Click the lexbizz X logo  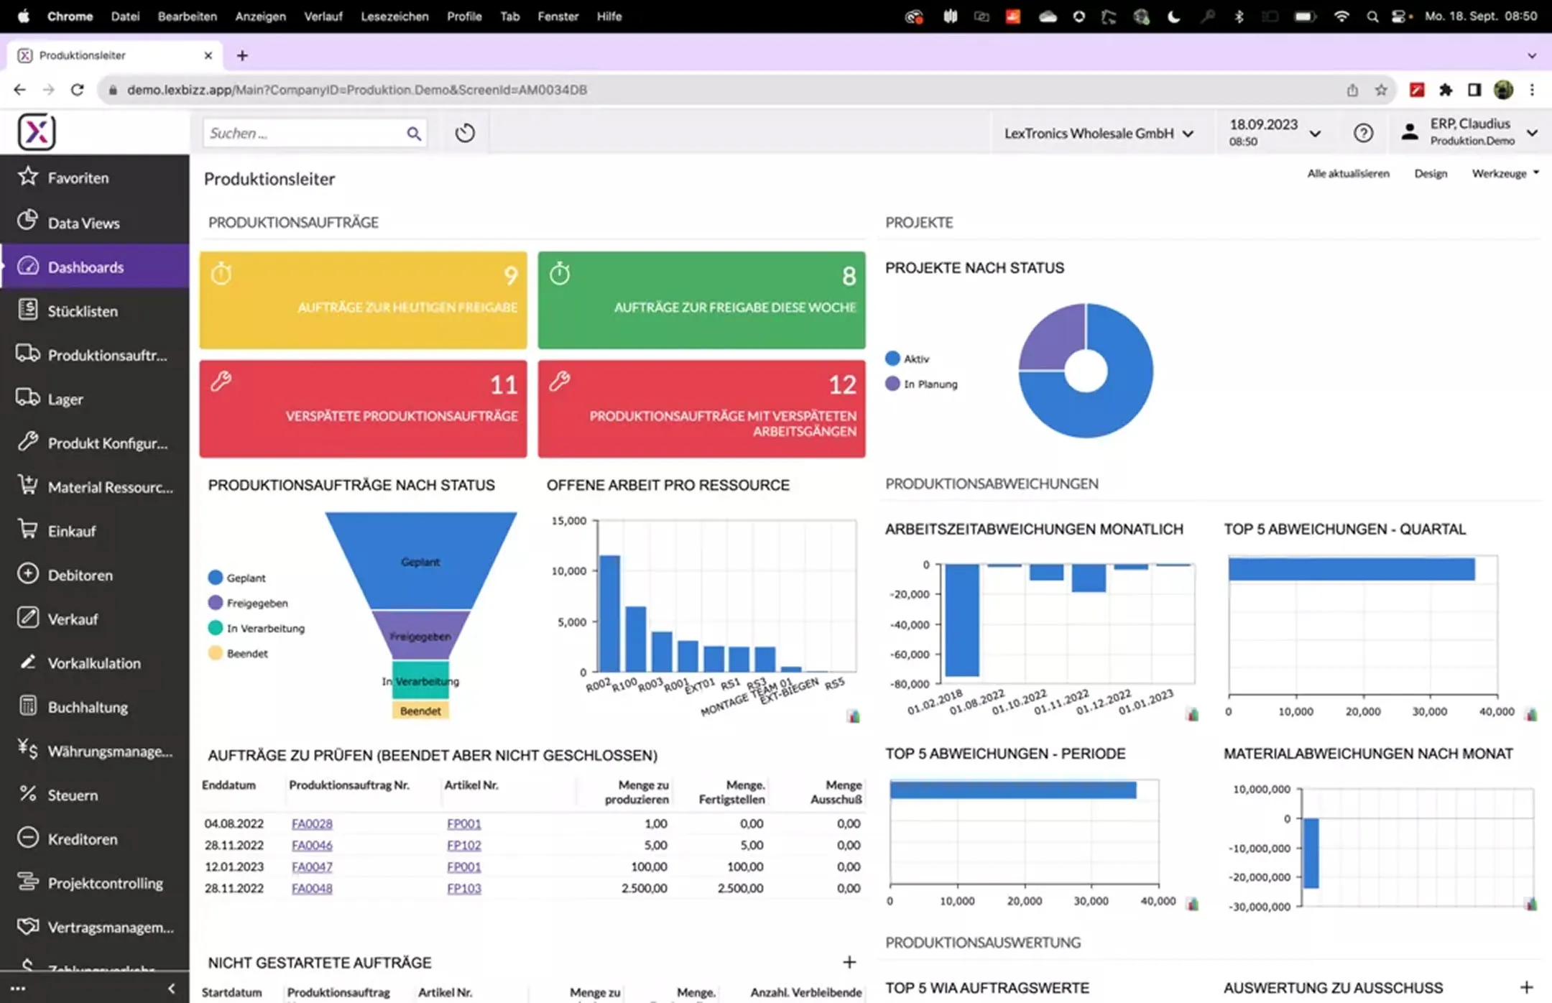coord(37,132)
